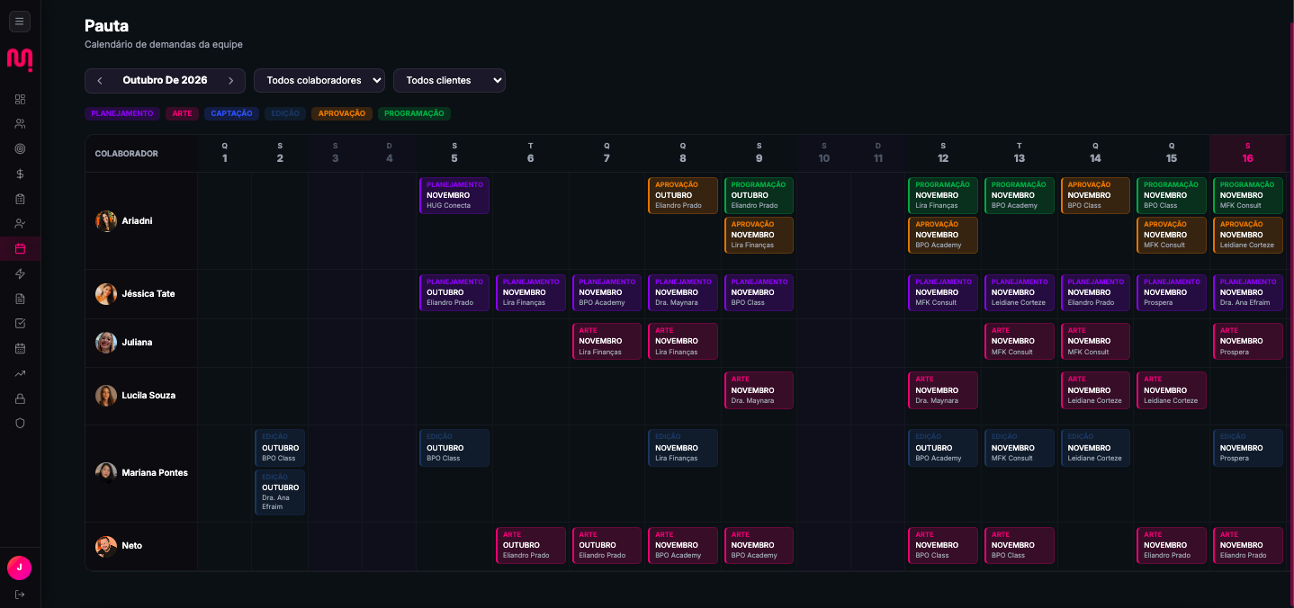The width and height of the screenshot is (1294, 608).
Task: Open Mariana Pontes's Edição Dra. Ana Efraim card
Action: click(x=280, y=492)
